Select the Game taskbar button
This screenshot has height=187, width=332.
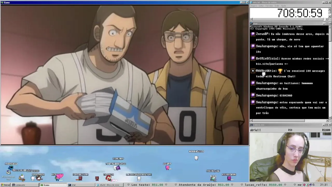click(53, 185)
